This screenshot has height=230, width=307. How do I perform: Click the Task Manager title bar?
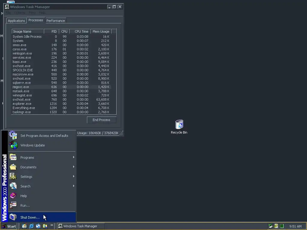64,7
